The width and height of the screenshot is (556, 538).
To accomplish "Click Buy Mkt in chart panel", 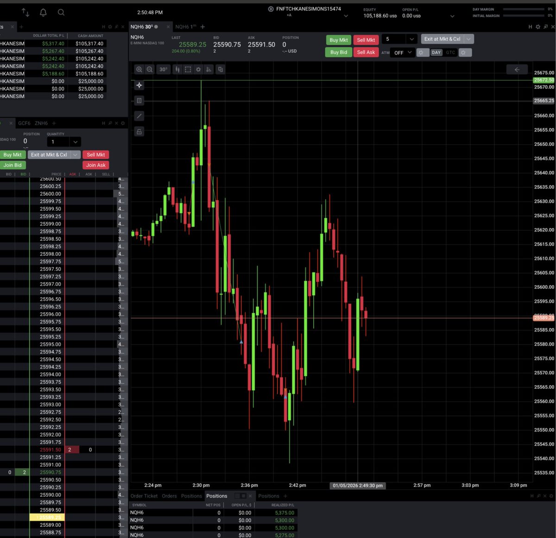I will pos(339,40).
